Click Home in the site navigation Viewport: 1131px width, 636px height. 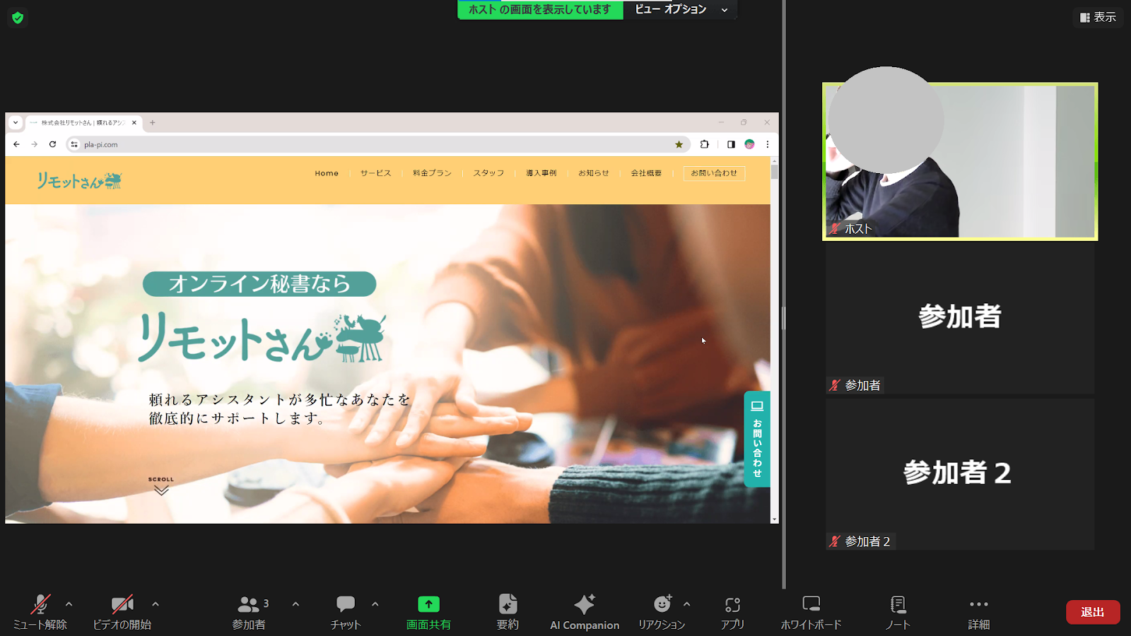pos(327,173)
